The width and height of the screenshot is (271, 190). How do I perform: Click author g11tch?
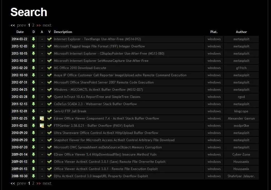241,68
